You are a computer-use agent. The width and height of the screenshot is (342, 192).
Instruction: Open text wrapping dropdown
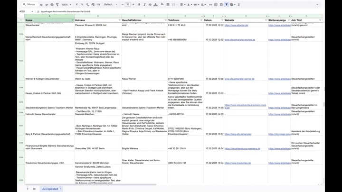coord(196,5)
